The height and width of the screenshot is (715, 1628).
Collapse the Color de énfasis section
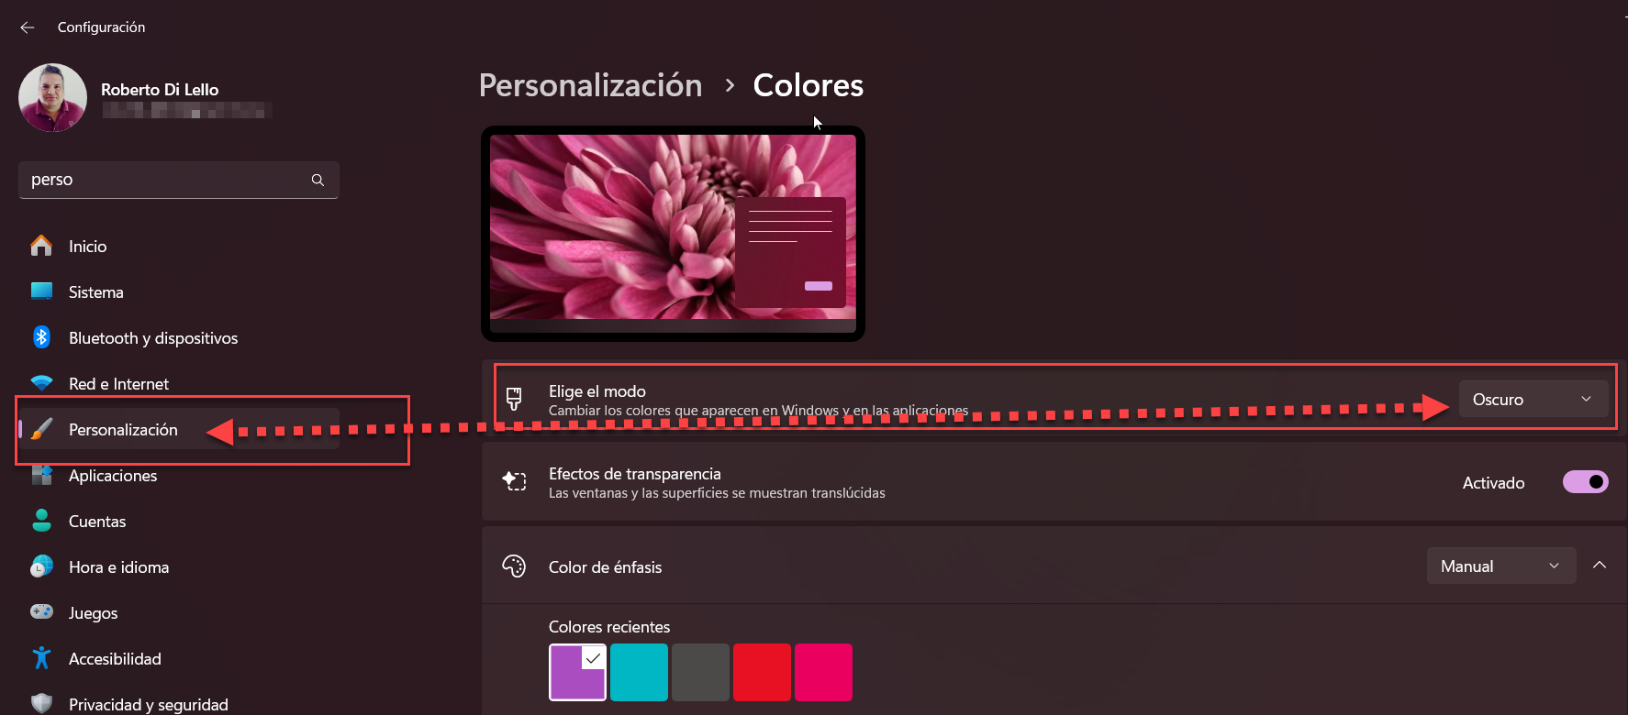(x=1600, y=566)
